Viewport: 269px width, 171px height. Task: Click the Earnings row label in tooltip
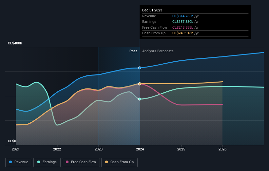point(149,22)
